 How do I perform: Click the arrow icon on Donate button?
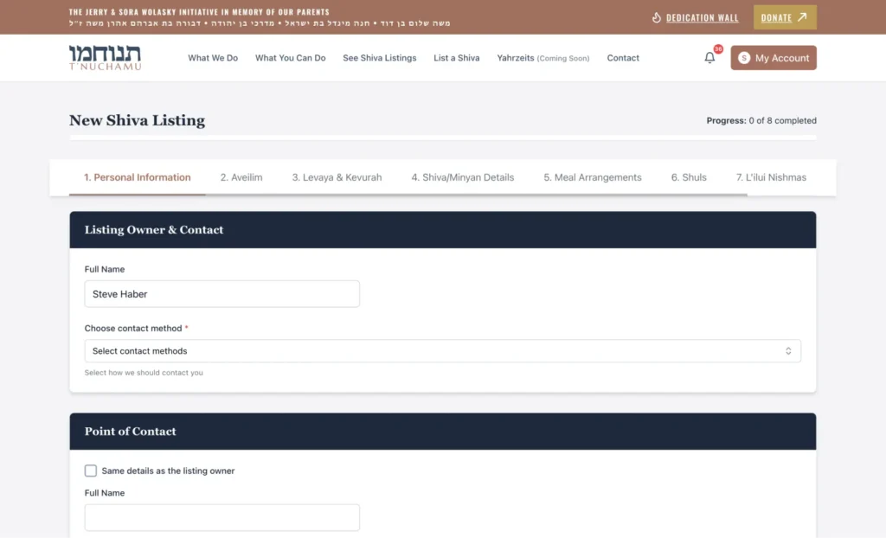[x=802, y=17]
